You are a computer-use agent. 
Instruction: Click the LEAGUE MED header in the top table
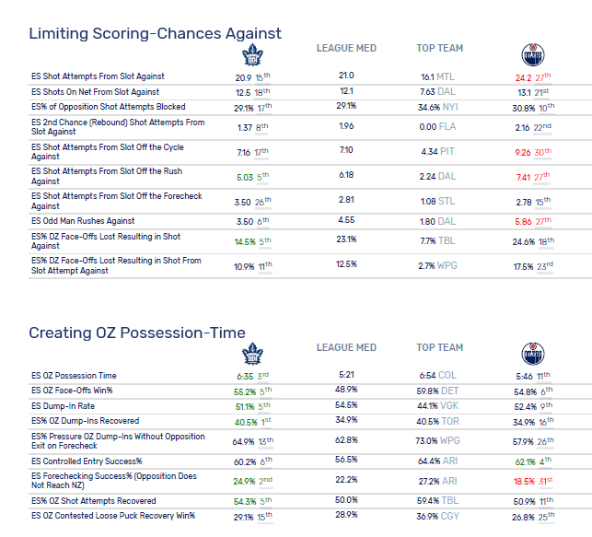point(346,48)
